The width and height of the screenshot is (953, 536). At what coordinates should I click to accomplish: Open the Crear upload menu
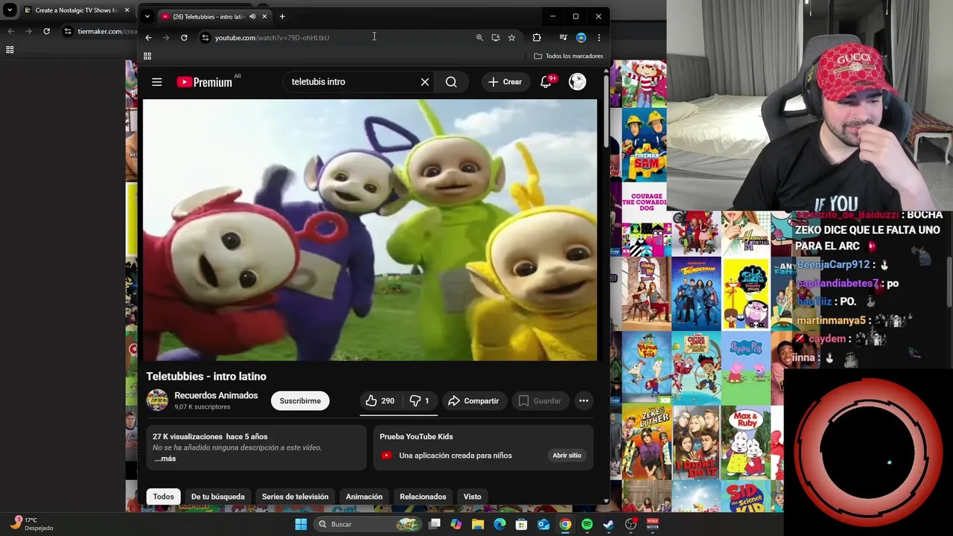pyautogui.click(x=506, y=82)
